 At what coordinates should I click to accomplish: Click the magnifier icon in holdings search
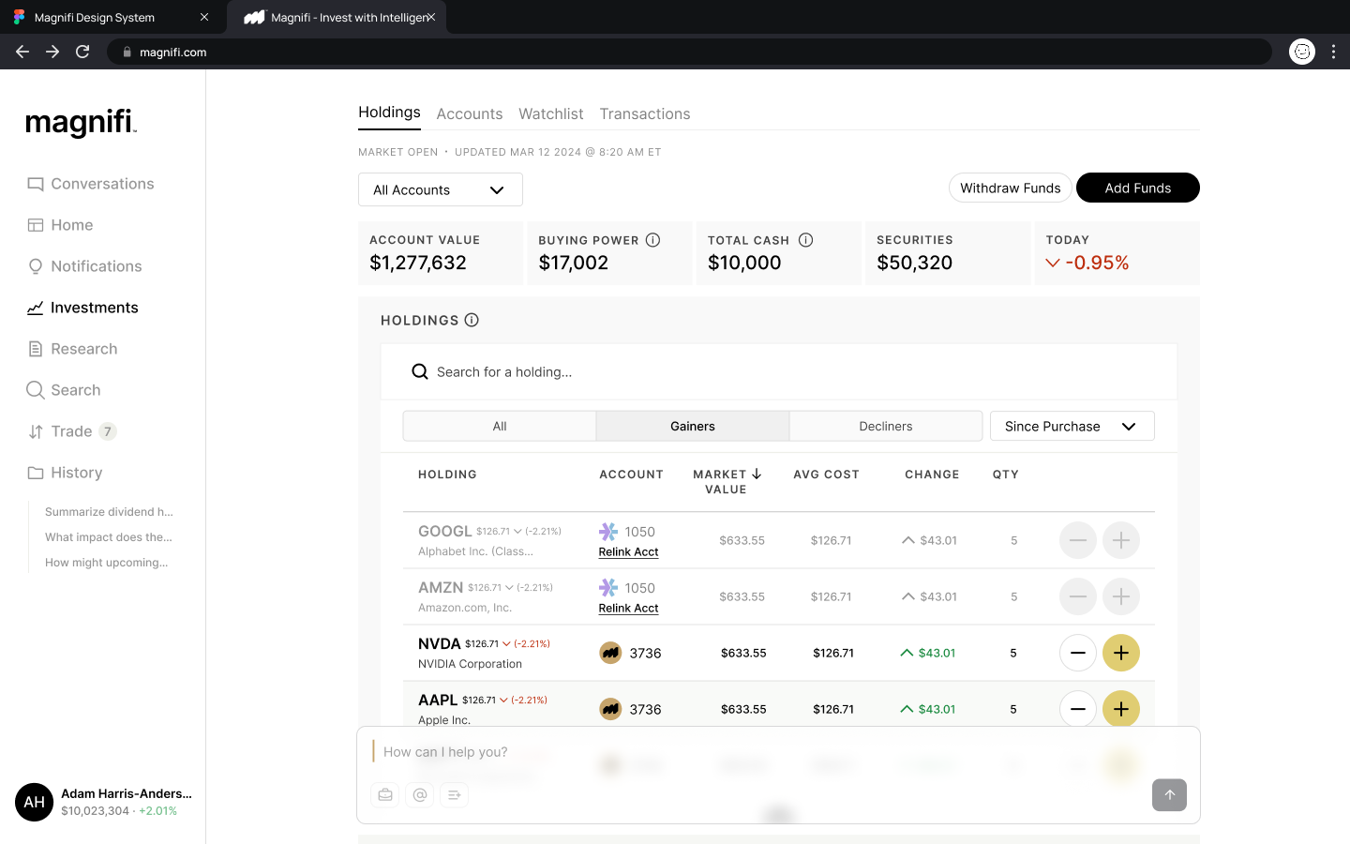(420, 372)
